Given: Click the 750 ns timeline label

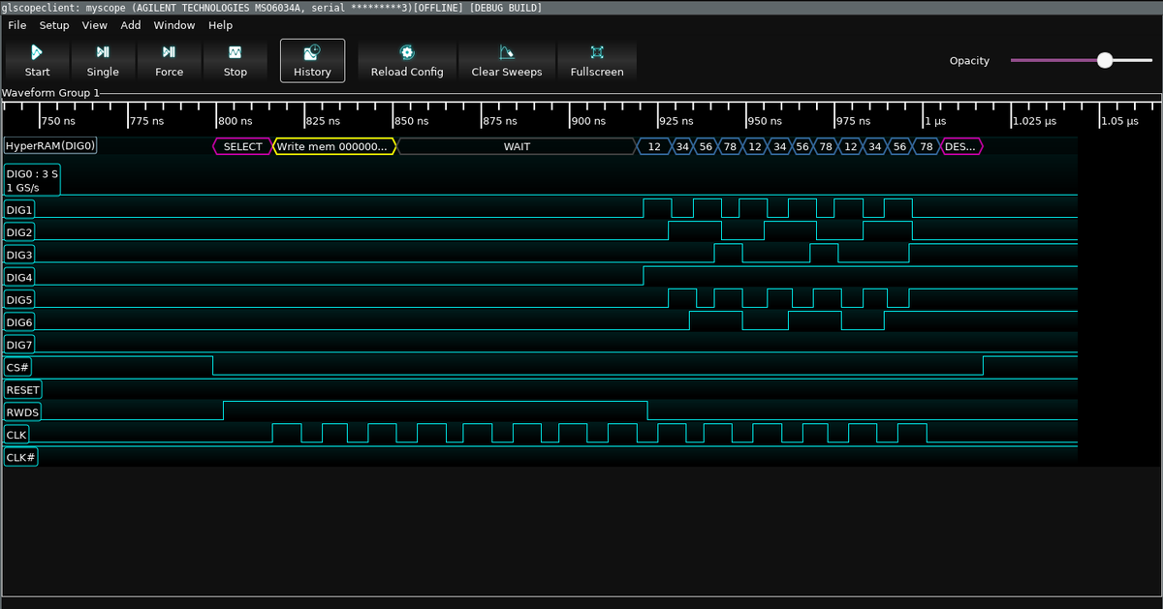Looking at the screenshot, I should [58, 121].
